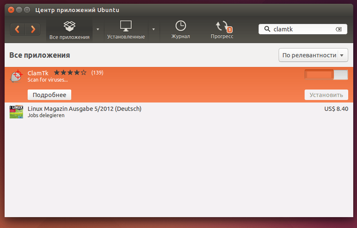Click the magnifier icon in the search box

[267, 29]
